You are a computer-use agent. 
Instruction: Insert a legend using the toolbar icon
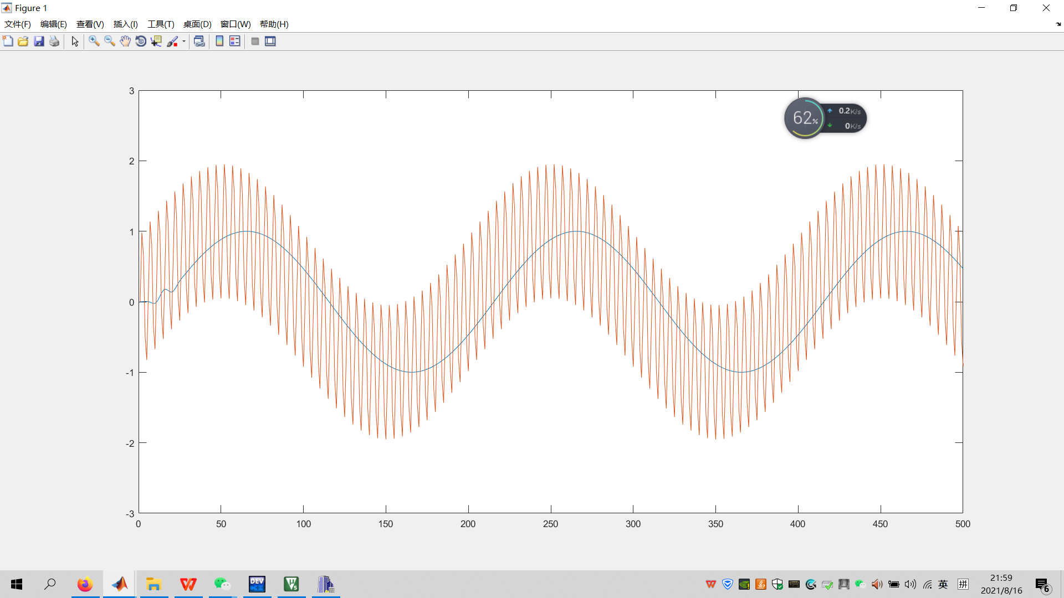click(235, 42)
